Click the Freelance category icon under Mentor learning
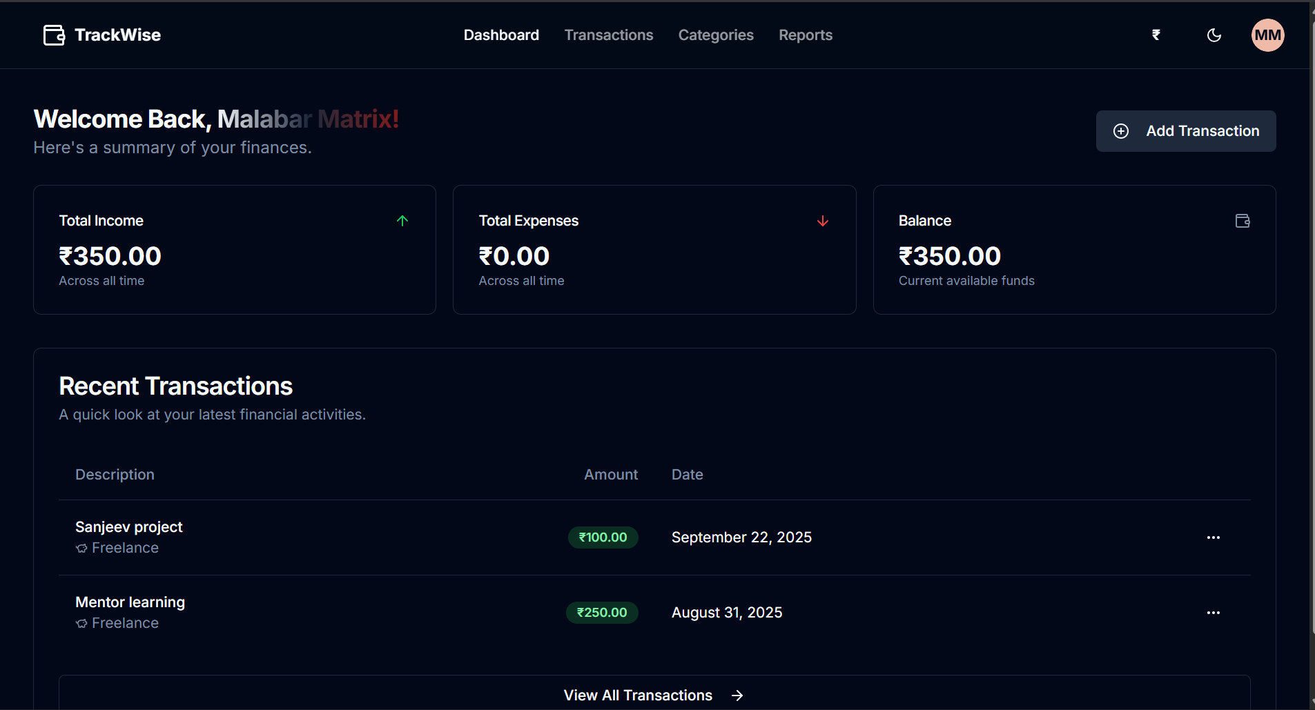This screenshot has height=710, width=1315. (81, 622)
